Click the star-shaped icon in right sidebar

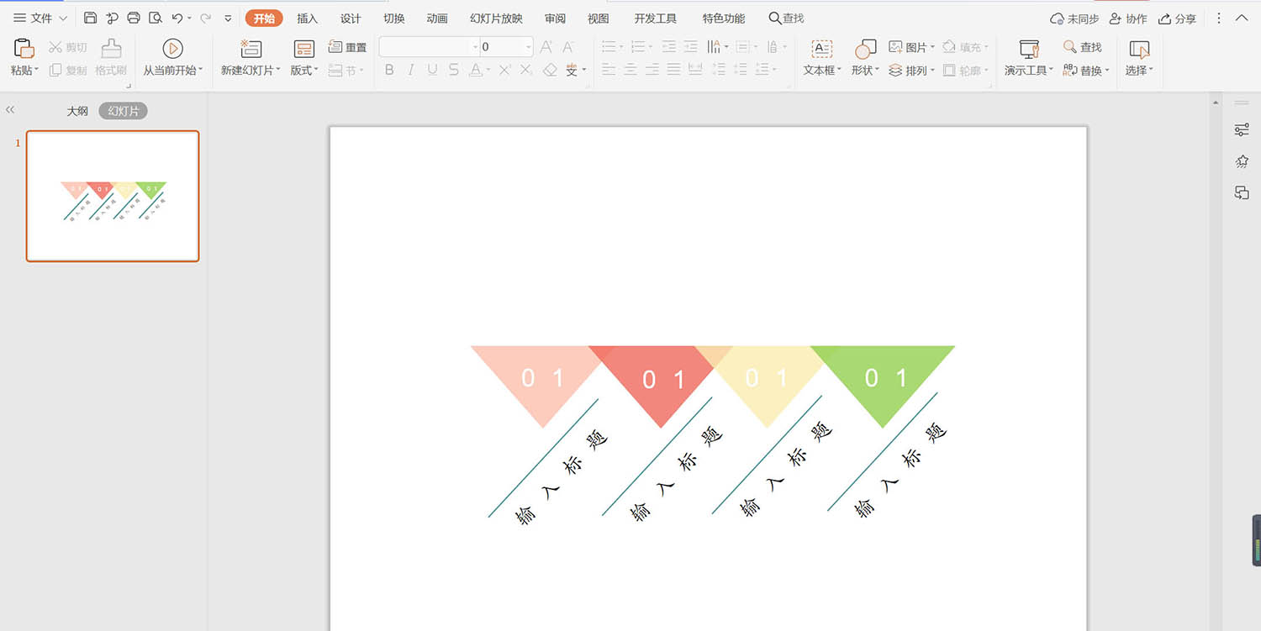point(1242,161)
